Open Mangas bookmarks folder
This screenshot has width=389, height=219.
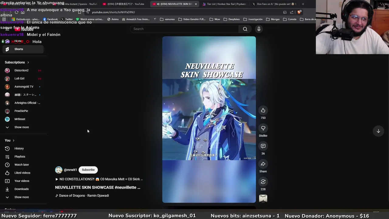coord(273,19)
